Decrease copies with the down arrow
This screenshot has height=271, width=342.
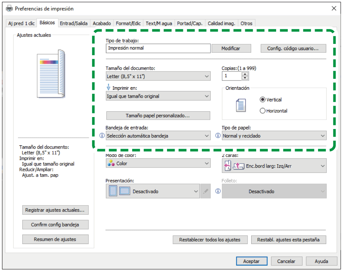click(x=245, y=78)
